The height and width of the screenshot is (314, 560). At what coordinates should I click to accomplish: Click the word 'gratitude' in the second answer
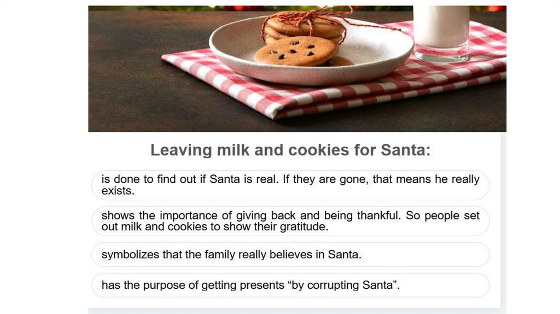306,227
